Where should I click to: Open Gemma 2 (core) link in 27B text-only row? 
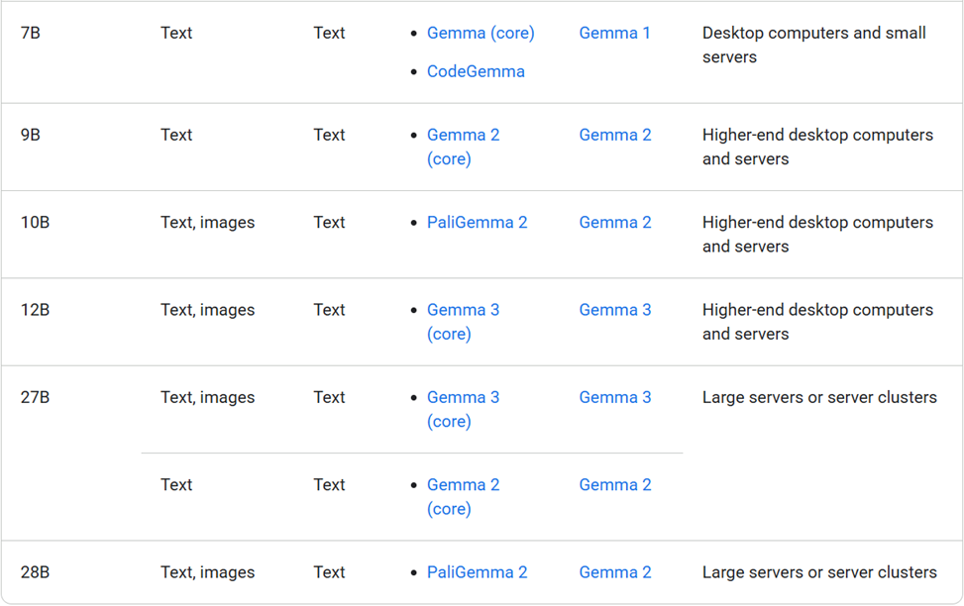(463, 497)
